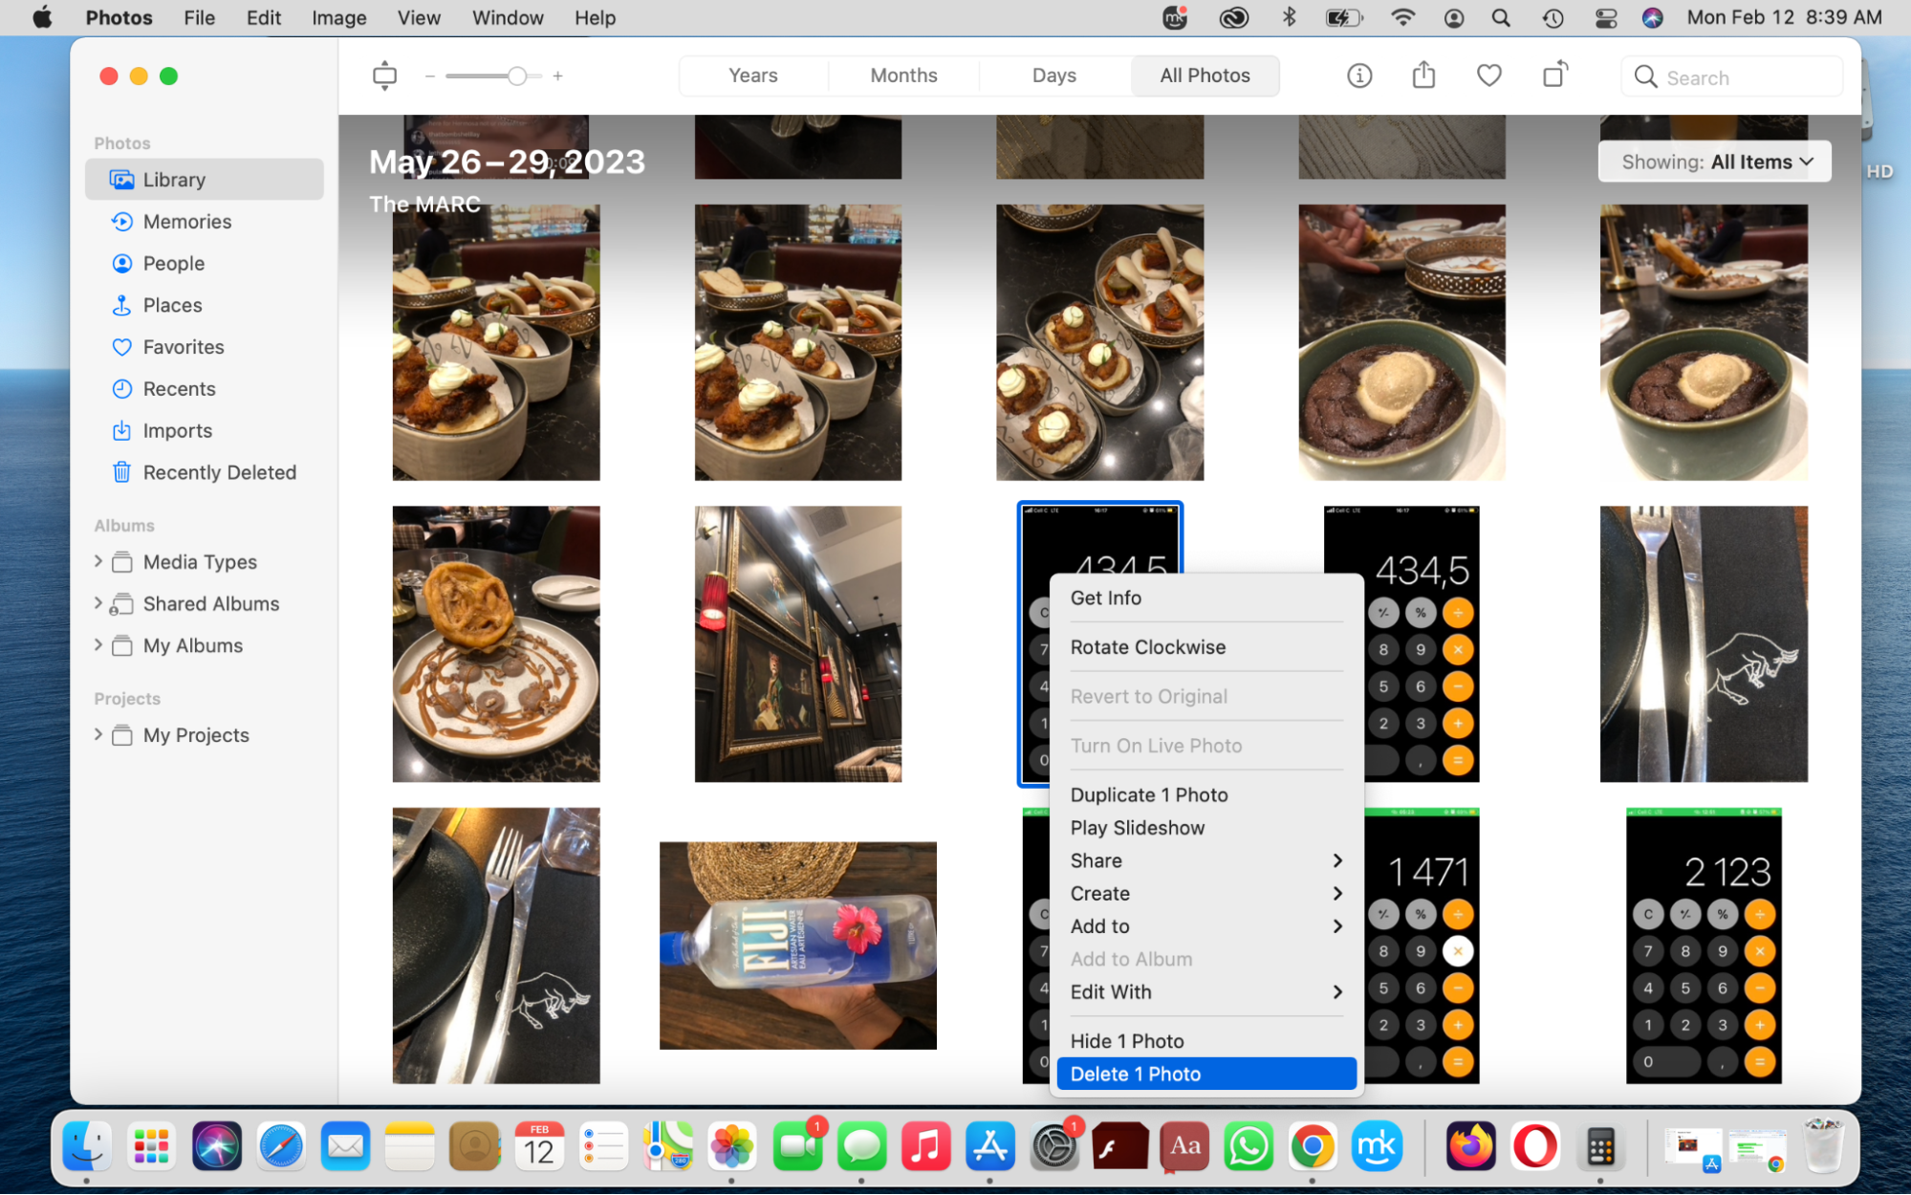This screenshot has height=1195, width=1911.
Task: Mark photo as favorite with heart icon
Action: coord(1488,76)
